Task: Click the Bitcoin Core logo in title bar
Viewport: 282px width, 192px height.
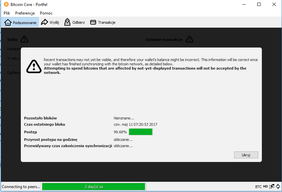Action: tap(6, 4)
